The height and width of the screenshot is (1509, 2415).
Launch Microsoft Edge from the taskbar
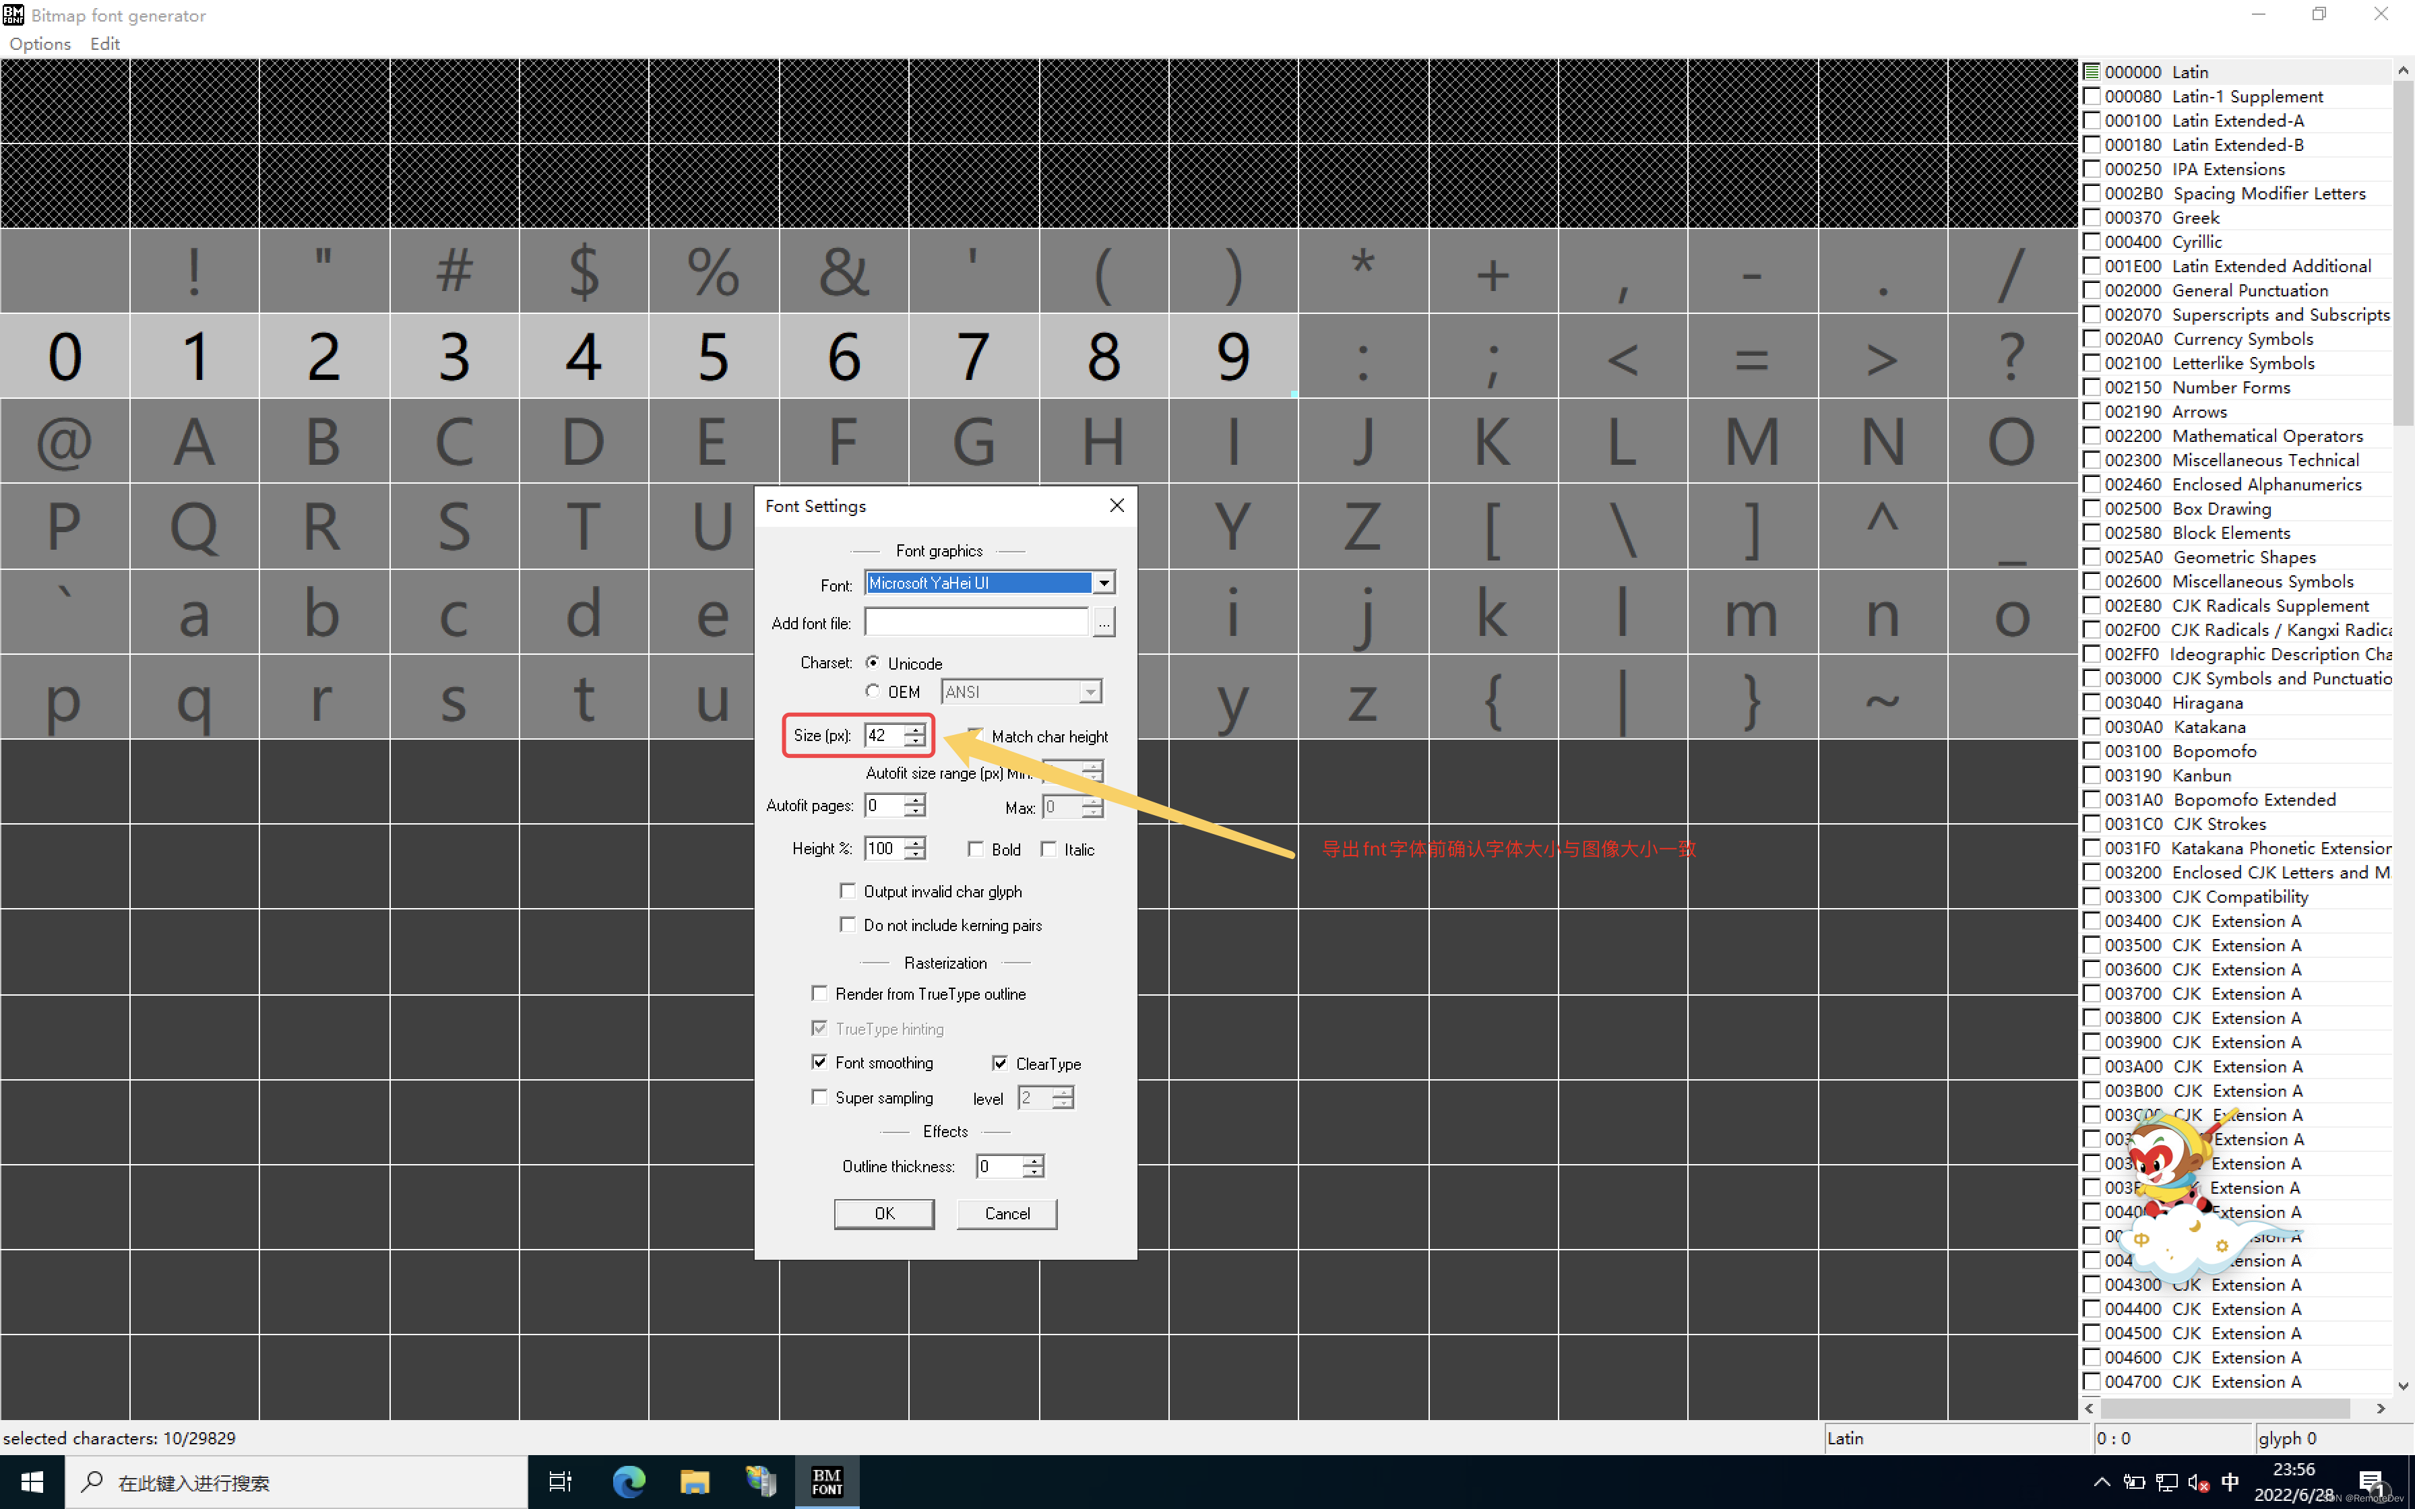pos(629,1481)
